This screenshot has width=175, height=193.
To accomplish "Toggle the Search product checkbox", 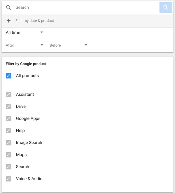I will click(9, 167).
